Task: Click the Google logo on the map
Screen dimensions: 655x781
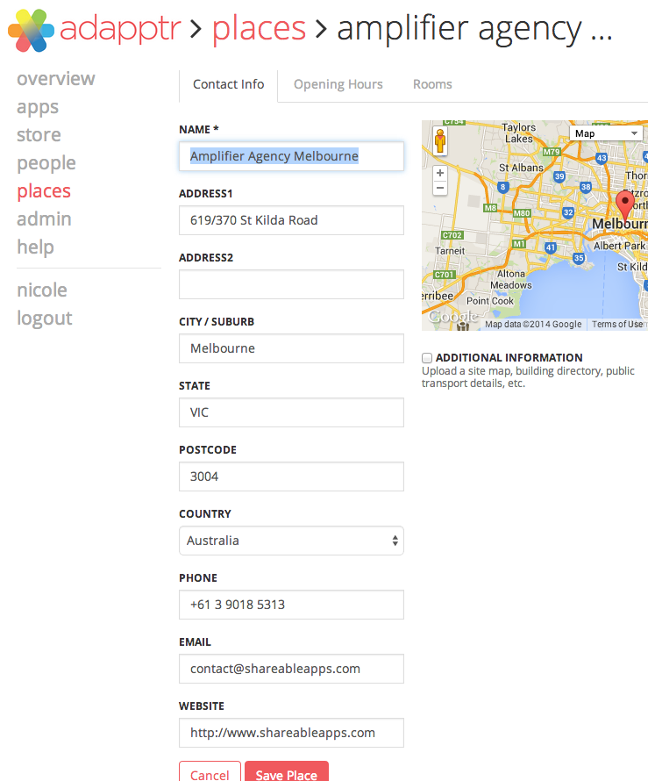Action: pyautogui.click(x=452, y=316)
